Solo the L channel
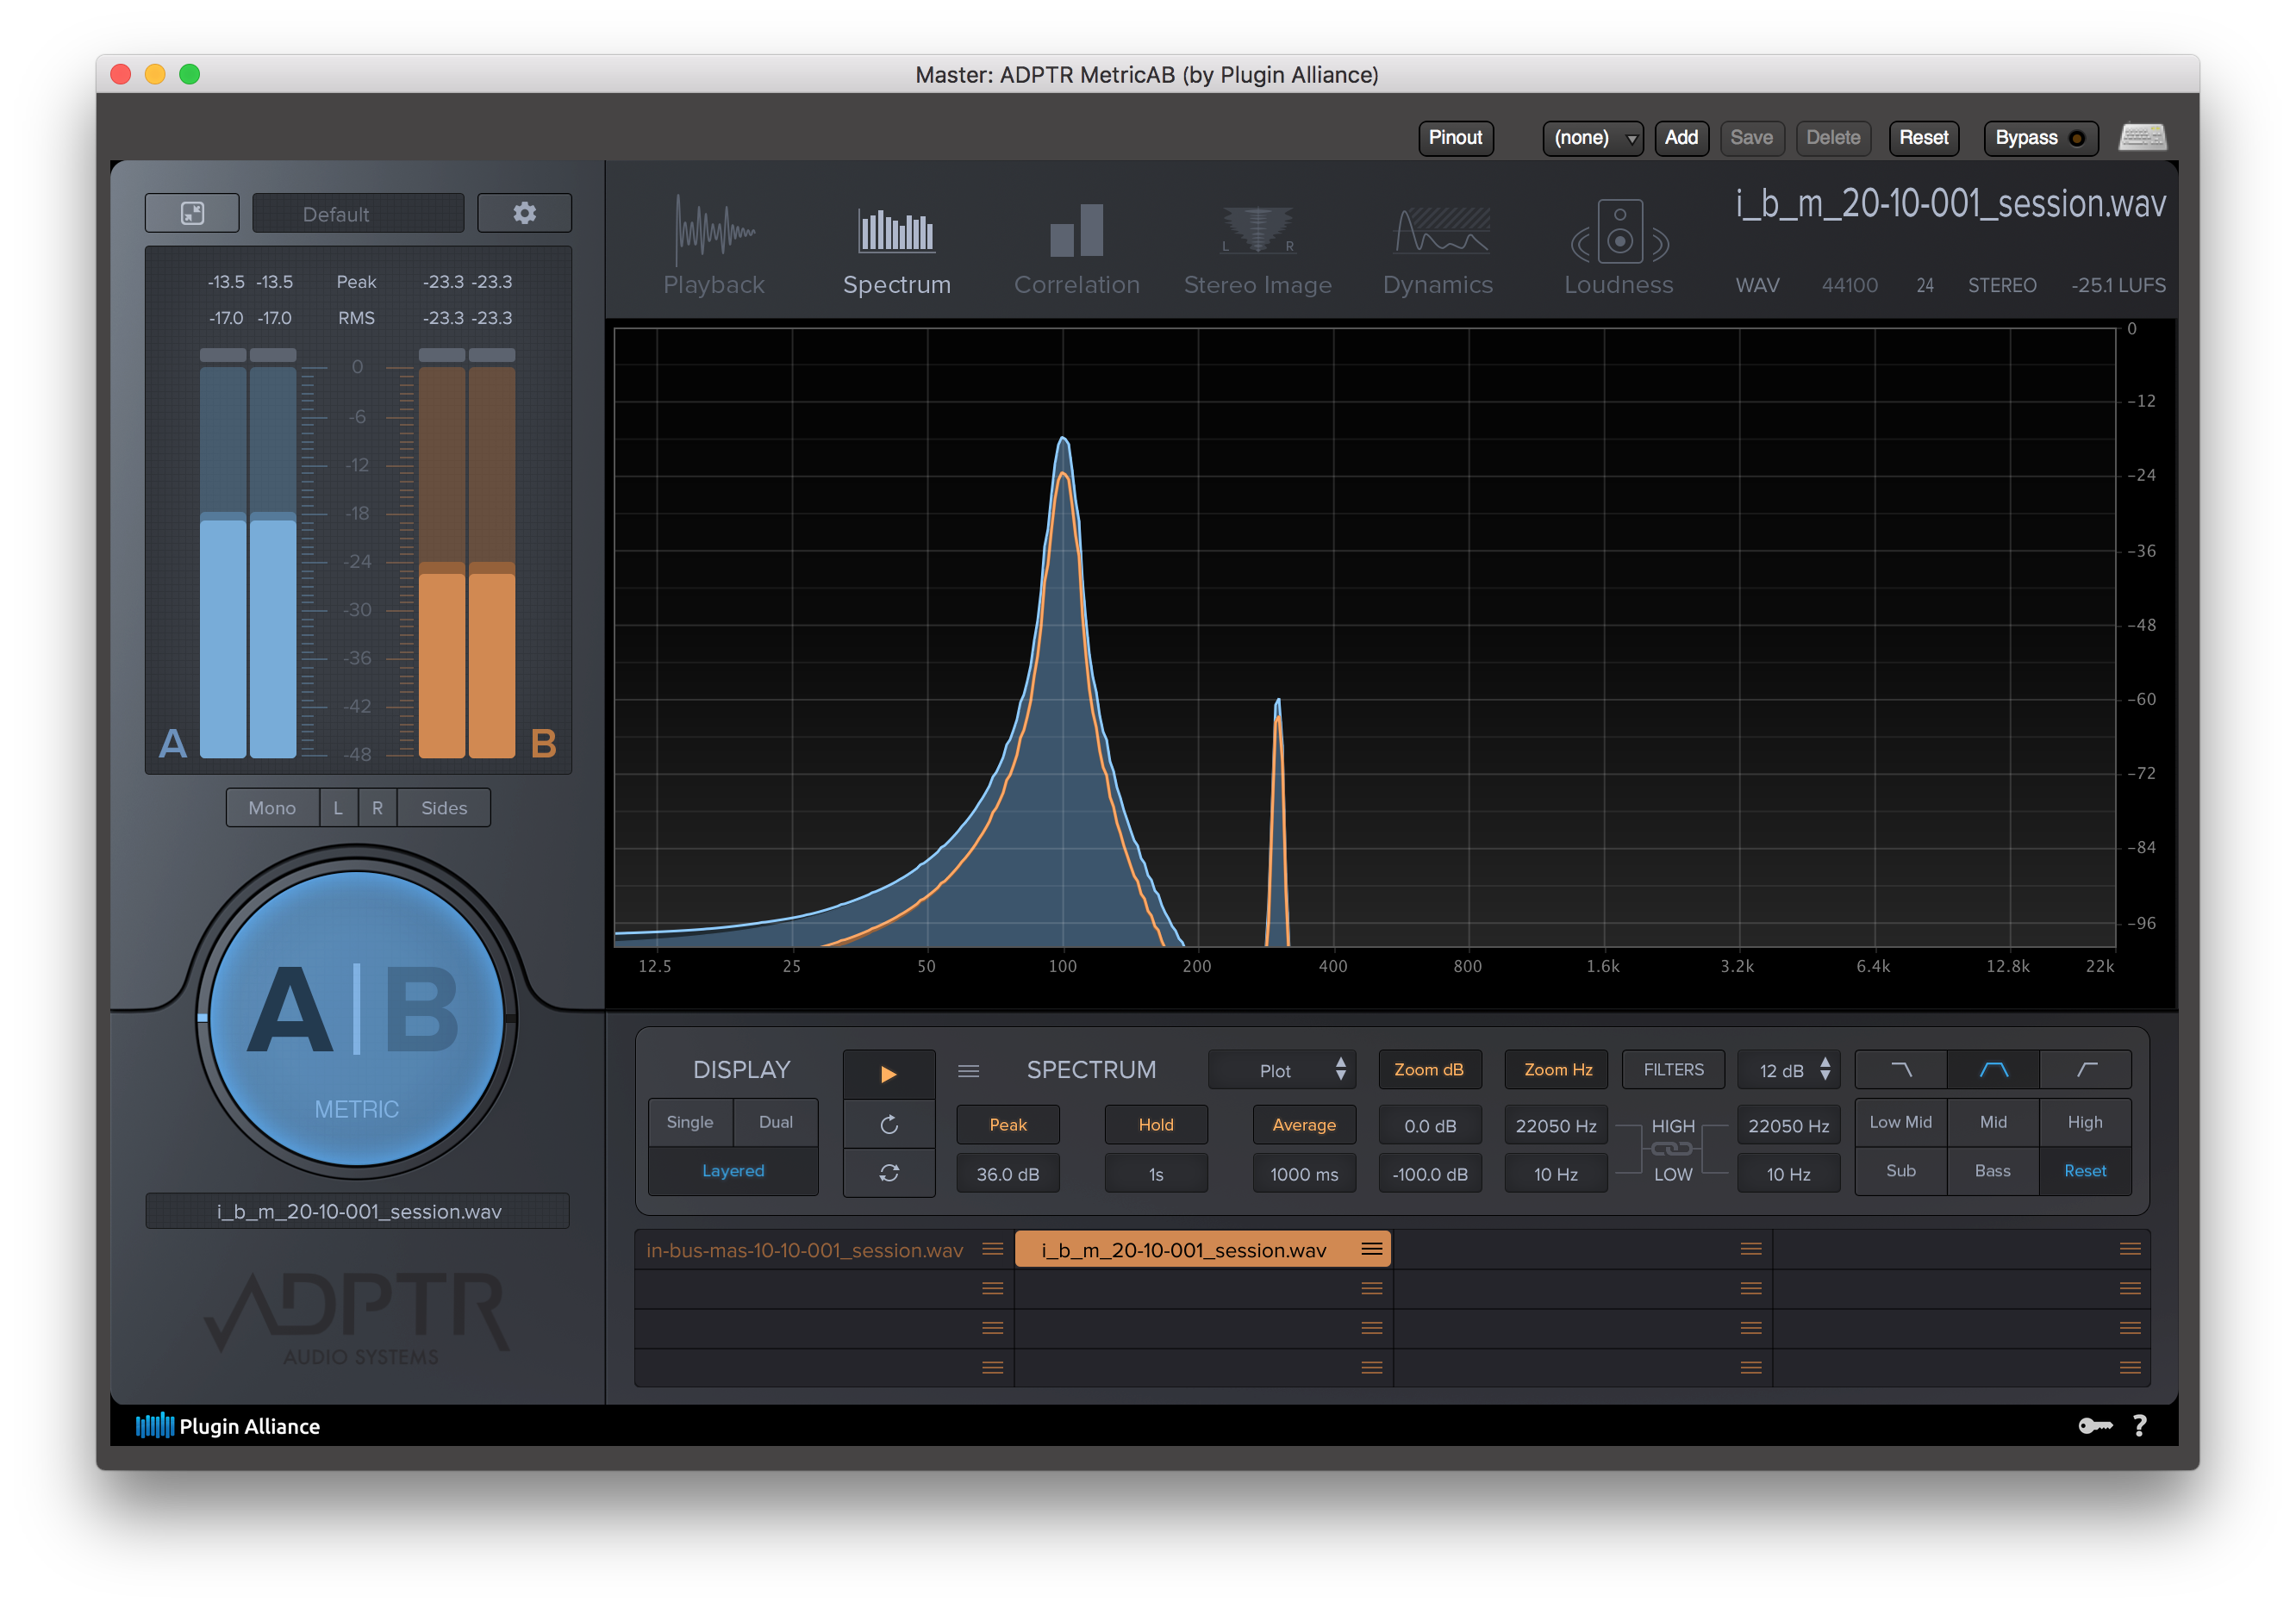The height and width of the screenshot is (1608, 2296). [338, 807]
